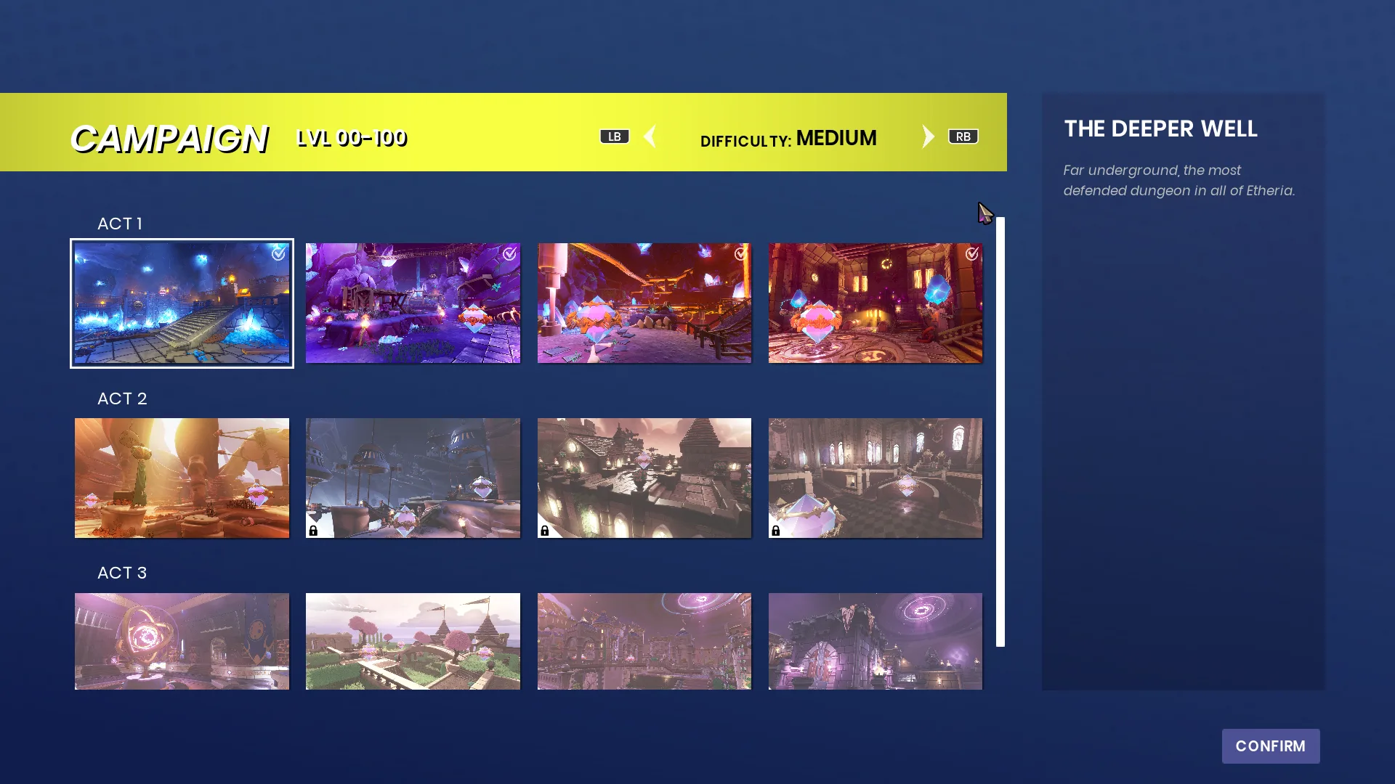Click the CAMPAIGN header title
The width and height of the screenshot is (1395, 784).
tap(169, 139)
